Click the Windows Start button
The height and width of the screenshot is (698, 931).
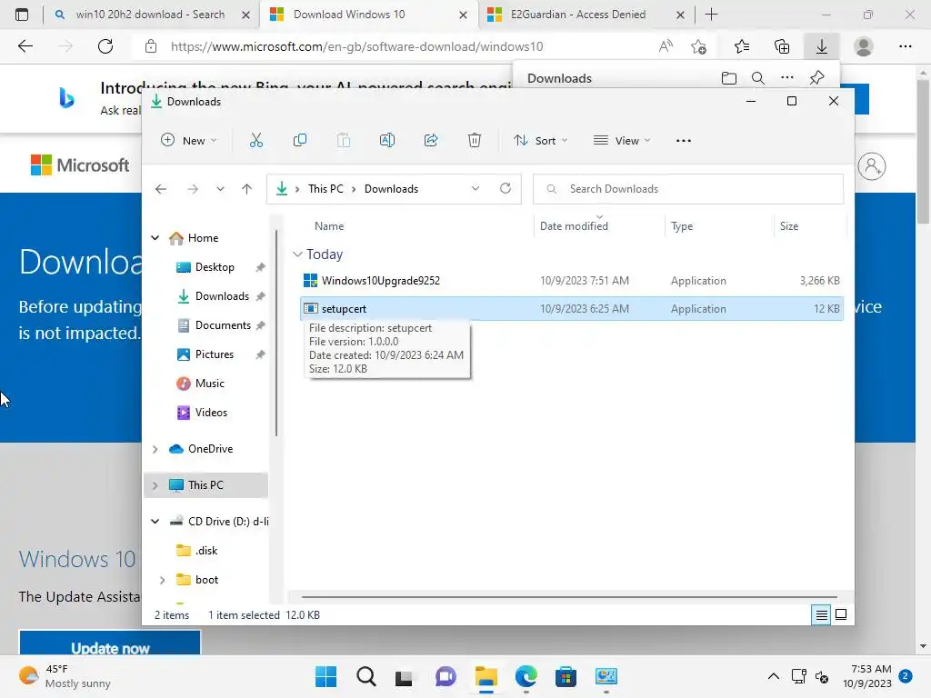325,676
